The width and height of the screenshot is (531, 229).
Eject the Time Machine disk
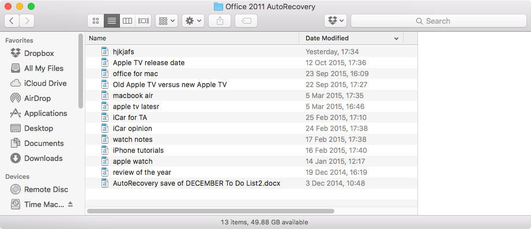(70, 204)
